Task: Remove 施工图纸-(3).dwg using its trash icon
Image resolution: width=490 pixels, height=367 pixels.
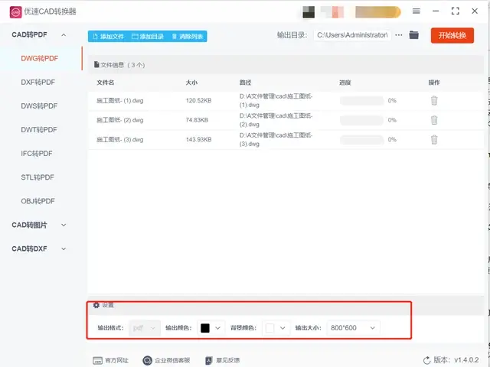Action: (434, 140)
